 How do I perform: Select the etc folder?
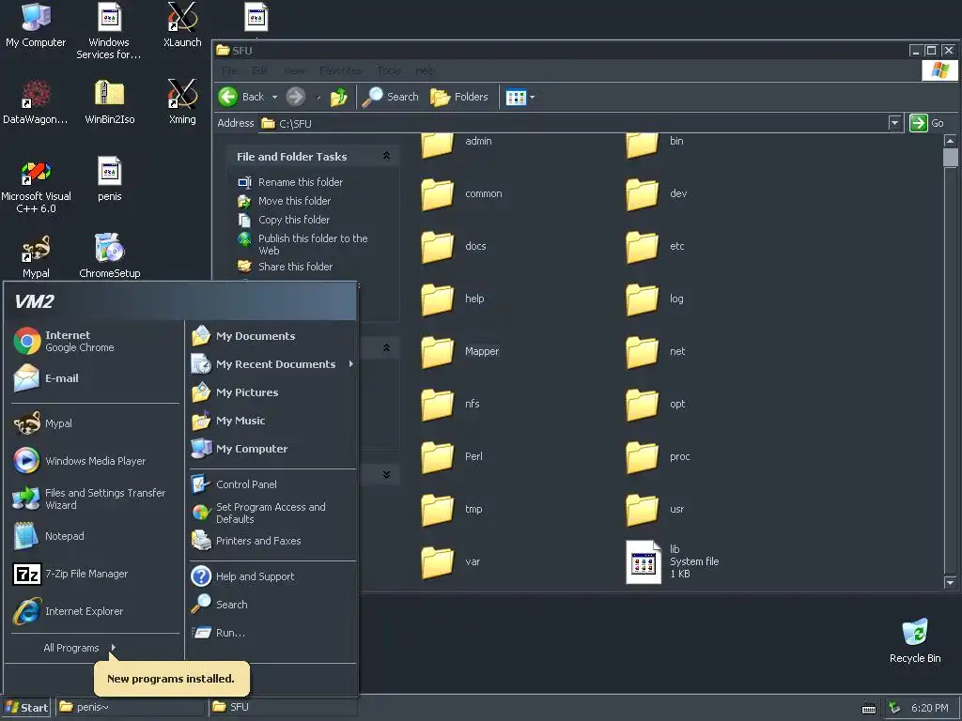pyautogui.click(x=655, y=247)
